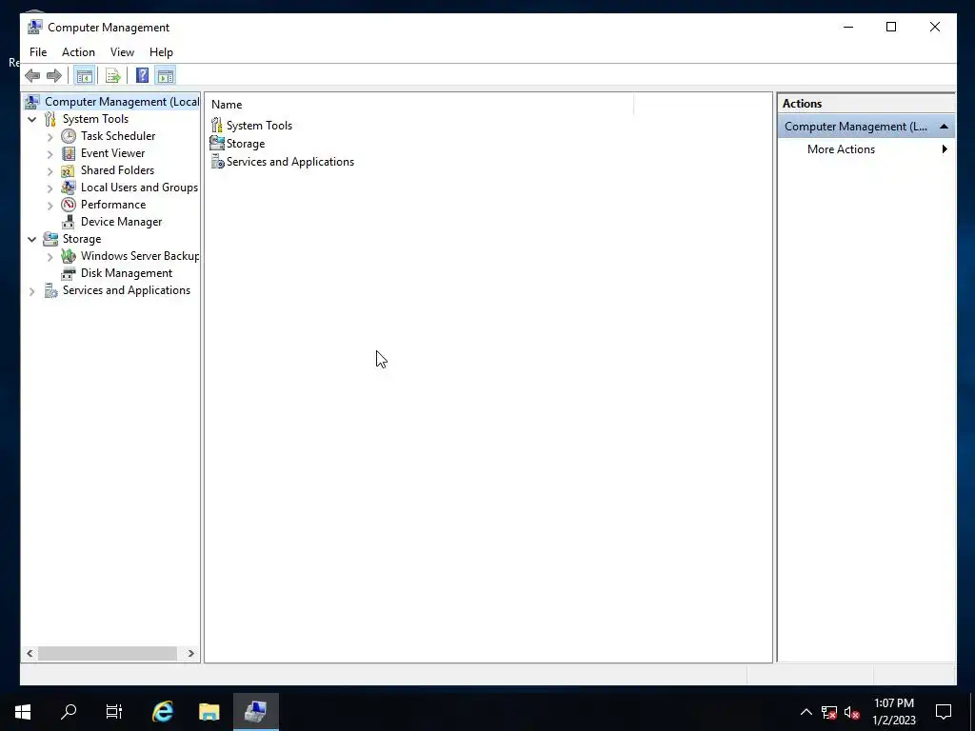
Task: Click tree horizontal scrollbar right arrow
Action: pos(190,653)
